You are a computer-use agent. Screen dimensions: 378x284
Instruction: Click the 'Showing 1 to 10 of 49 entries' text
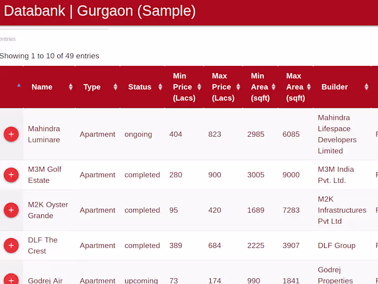click(49, 56)
